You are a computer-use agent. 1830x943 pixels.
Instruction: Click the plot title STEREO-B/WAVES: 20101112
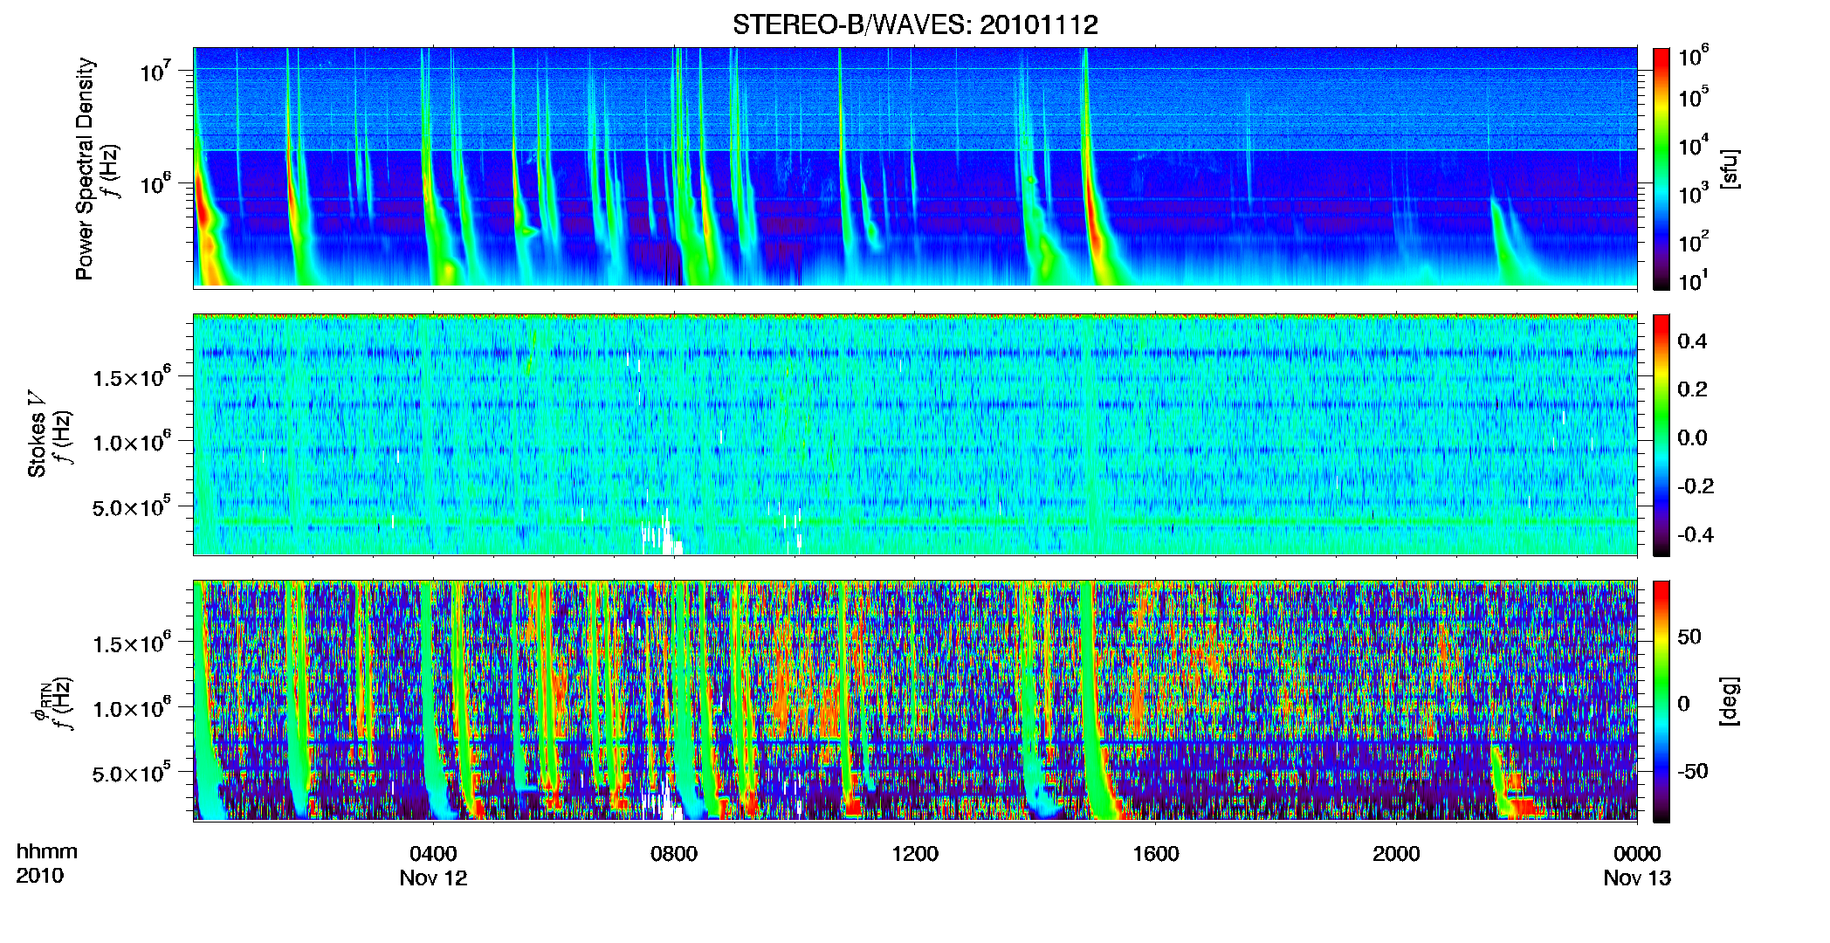coord(915,24)
